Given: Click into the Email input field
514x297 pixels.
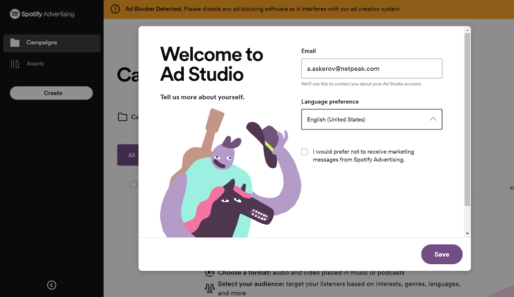Looking at the screenshot, I should pyautogui.click(x=371, y=69).
